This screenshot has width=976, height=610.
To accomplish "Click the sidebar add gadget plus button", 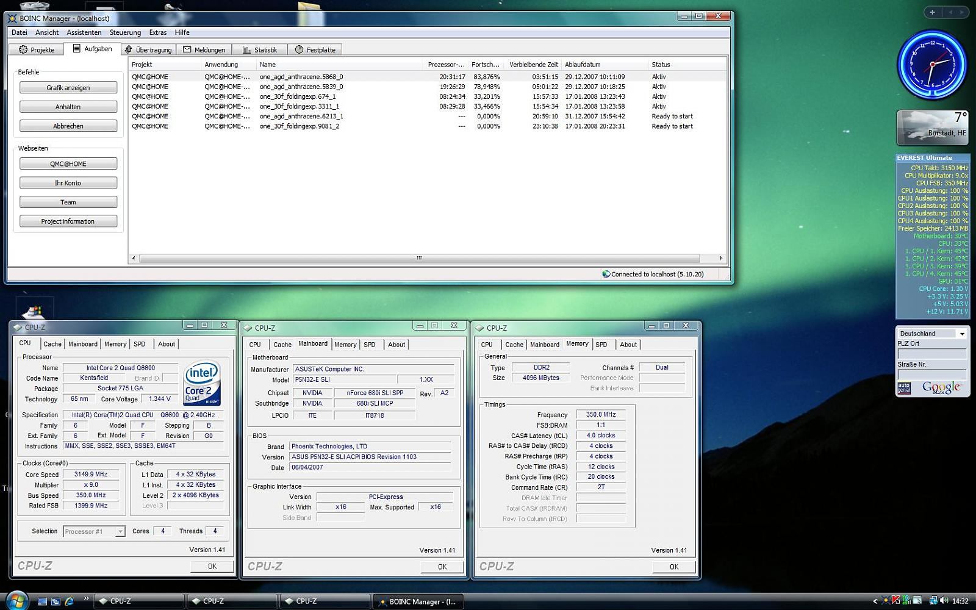I will pos(932,12).
